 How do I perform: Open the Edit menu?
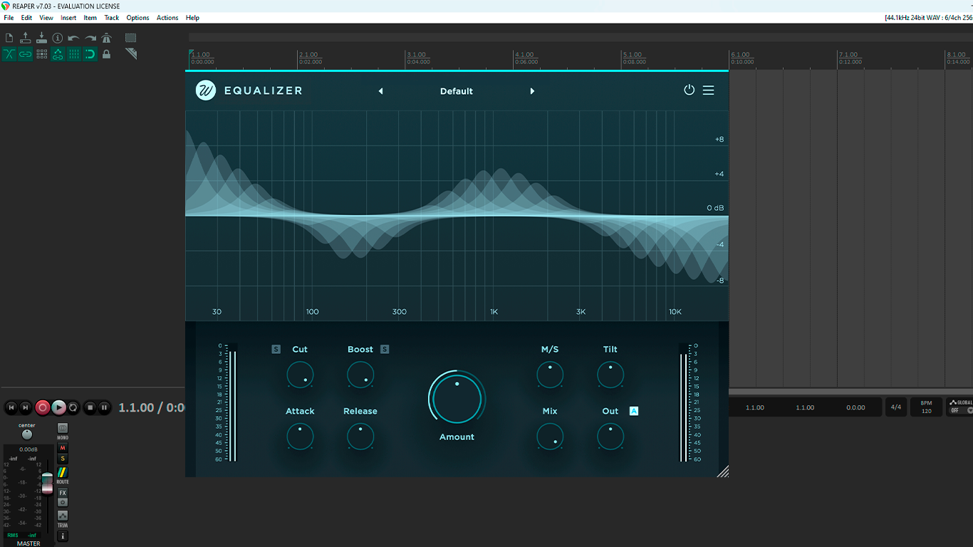point(26,18)
